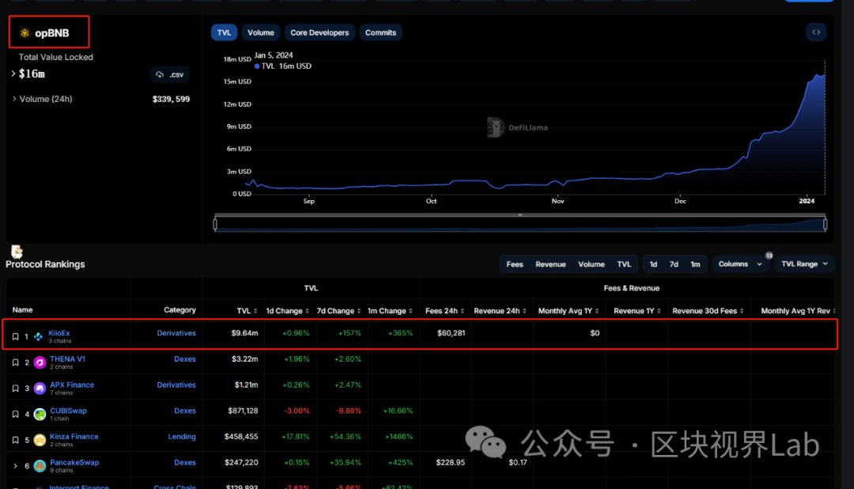Bookmark the Kinza Finance protocol row
Screen dimensions: 854x489
coord(15,440)
